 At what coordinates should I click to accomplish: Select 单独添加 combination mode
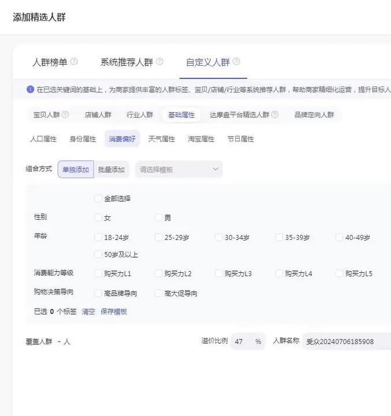pyautogui.click(x=76, y=170)
